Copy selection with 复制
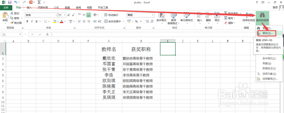 15,18
